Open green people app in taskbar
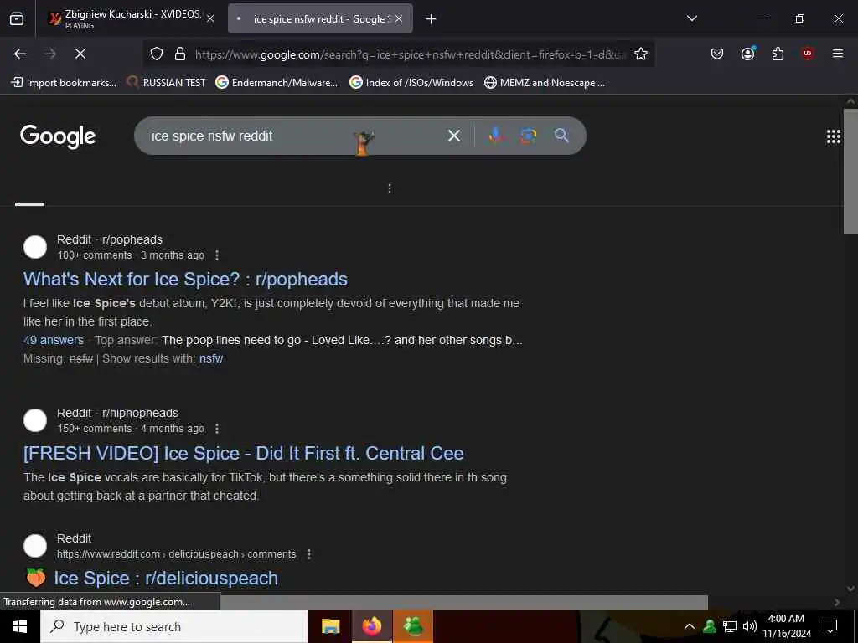 (x=413, y=626)
